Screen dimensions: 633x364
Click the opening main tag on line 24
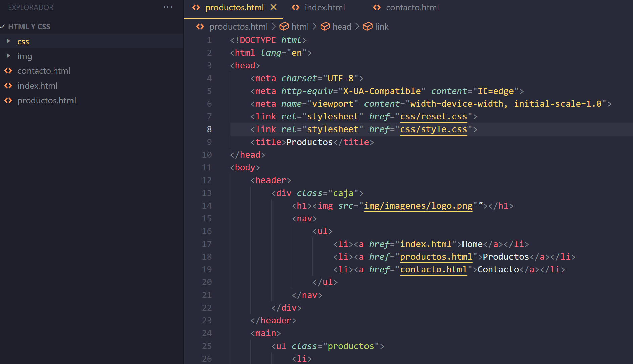coord(266,333)
